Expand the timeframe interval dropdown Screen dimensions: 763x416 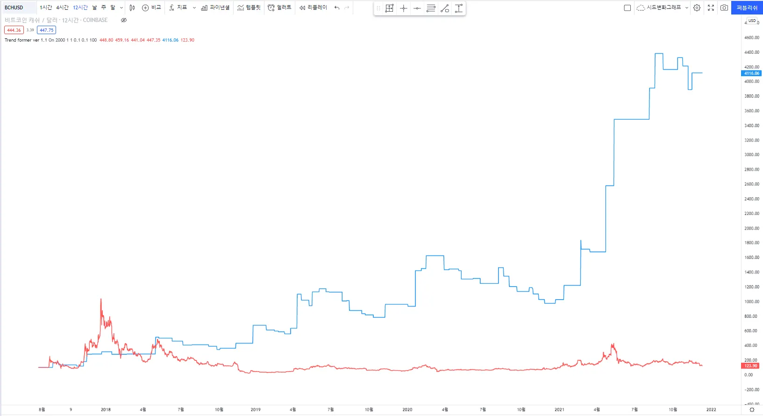[121, 7]
